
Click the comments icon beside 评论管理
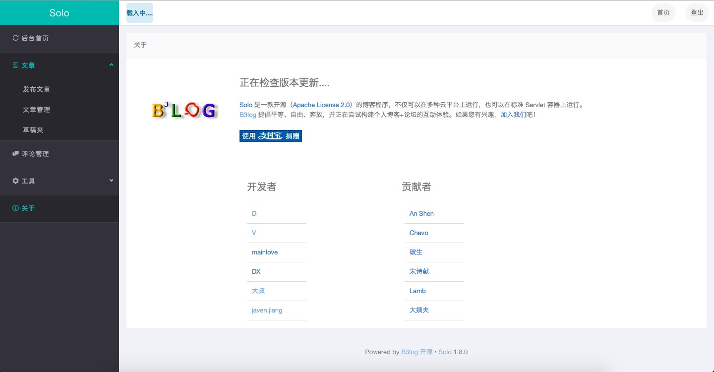[x=15, y=153]
